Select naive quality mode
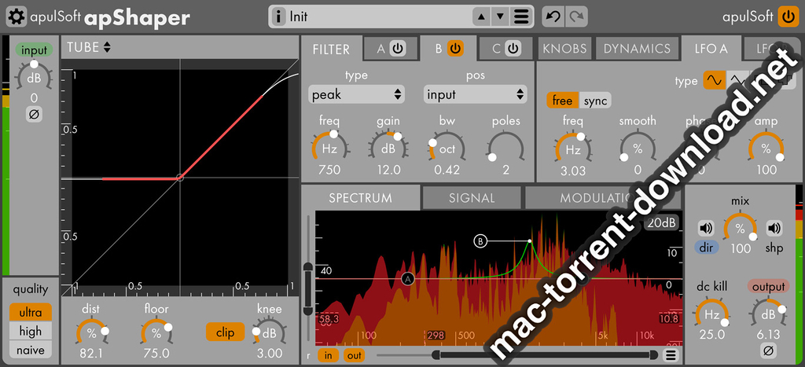The image size is (805, 367). pyautogui.click(x=31, y=350)
